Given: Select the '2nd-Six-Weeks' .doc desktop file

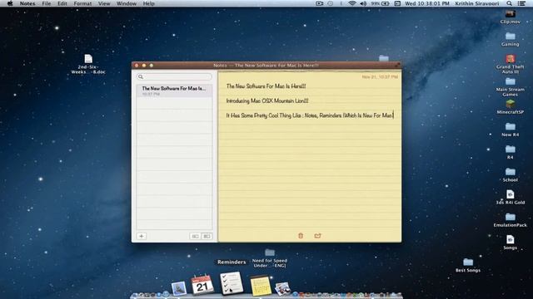Looking at the screenshot, I should [88, 64].
